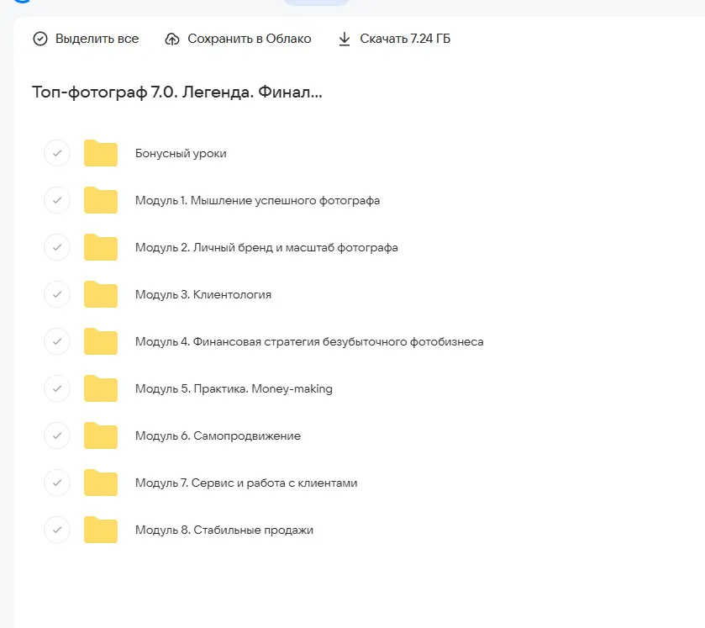705x628 pixels.
Task: Click Скачать 7.24 ГБ
Action: click(405, 40)
